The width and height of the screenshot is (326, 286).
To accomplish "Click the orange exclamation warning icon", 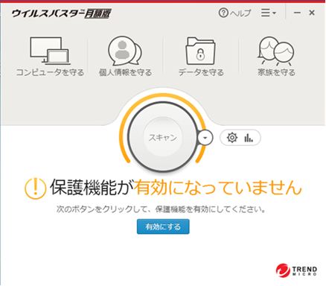I will (x=35, y=188).
